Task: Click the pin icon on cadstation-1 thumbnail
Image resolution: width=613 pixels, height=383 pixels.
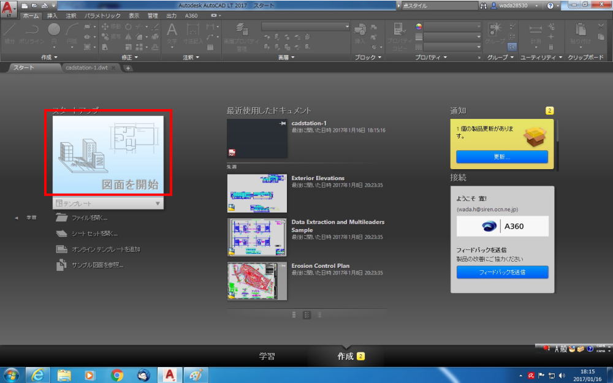Action: (x=283, y=124)
